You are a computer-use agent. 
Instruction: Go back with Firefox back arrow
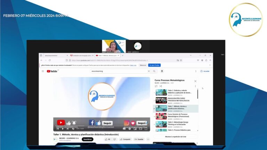tap(42, 60)
